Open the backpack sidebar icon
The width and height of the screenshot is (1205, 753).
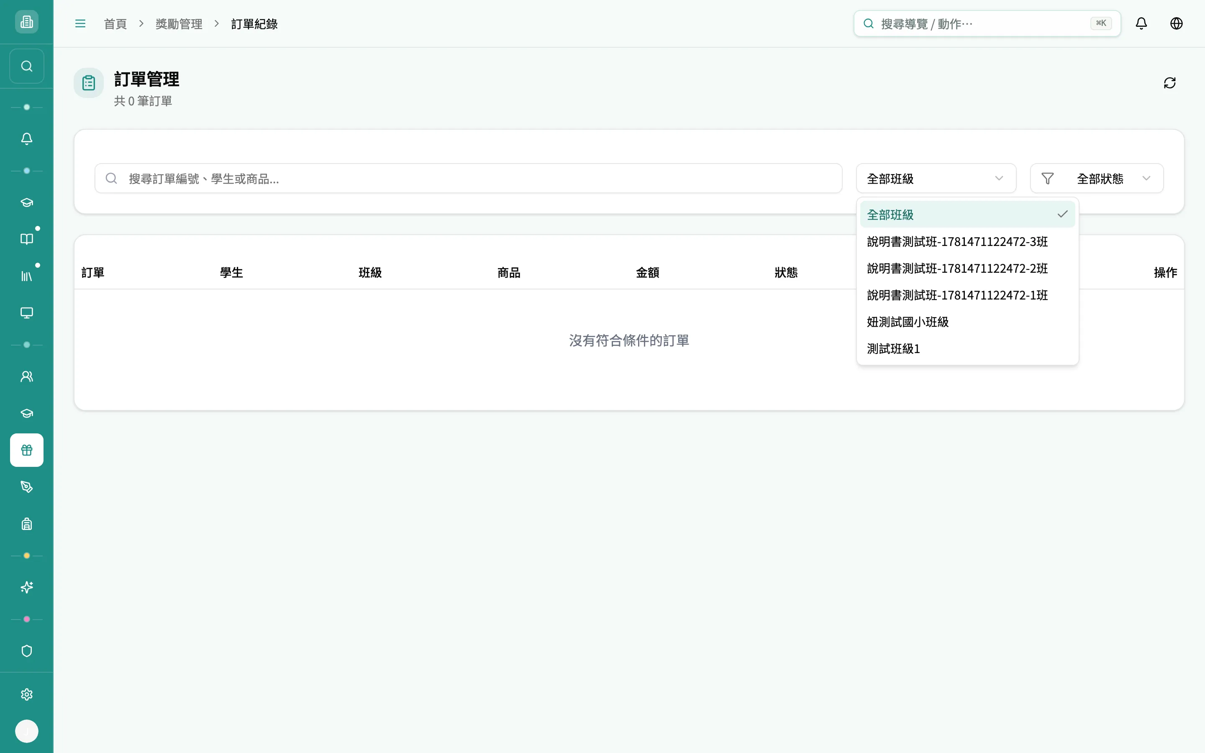tap(26, 524)
